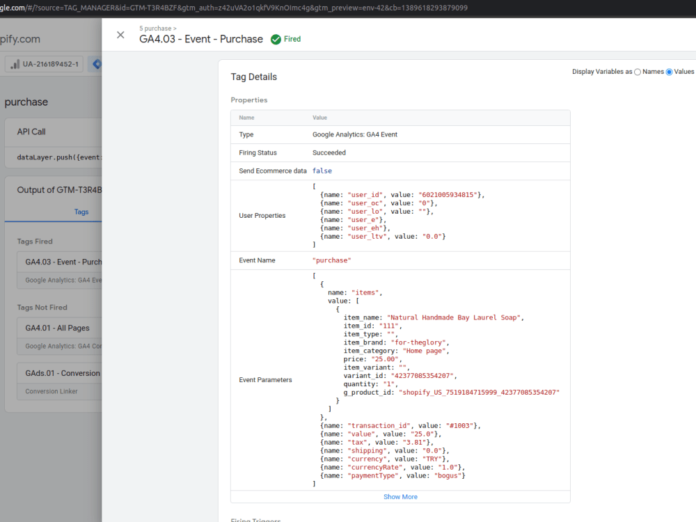The height and width of the screenshot is (522, 696).
Task: Click the 'false' Send Ecommerce data value
Action: tap(322, 171)
